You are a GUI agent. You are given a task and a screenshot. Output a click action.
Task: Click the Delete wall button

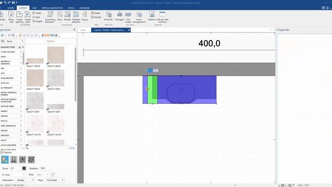(96, 13)
